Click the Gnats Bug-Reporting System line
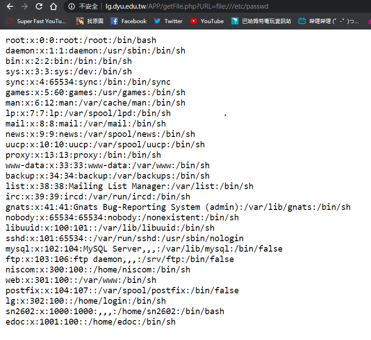Image resolution: width=371 pixels, height=340 pixels. click(x=178, y=207)
